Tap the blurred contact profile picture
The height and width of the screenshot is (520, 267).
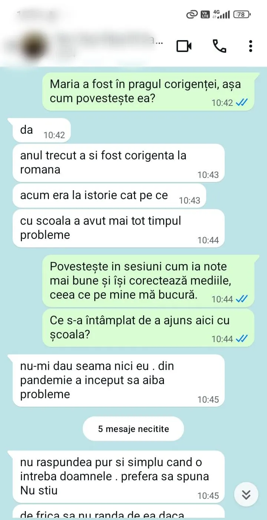pyautogui.click(x=32, y=46)
